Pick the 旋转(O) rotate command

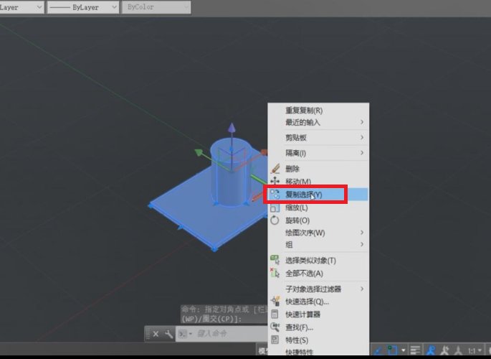[318, 220]
